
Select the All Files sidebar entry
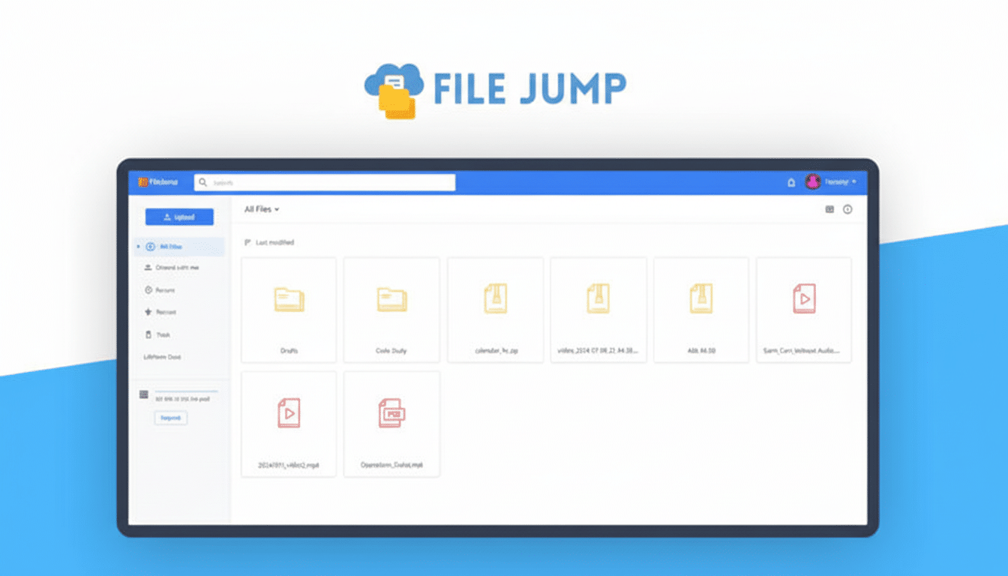(166, 246)
